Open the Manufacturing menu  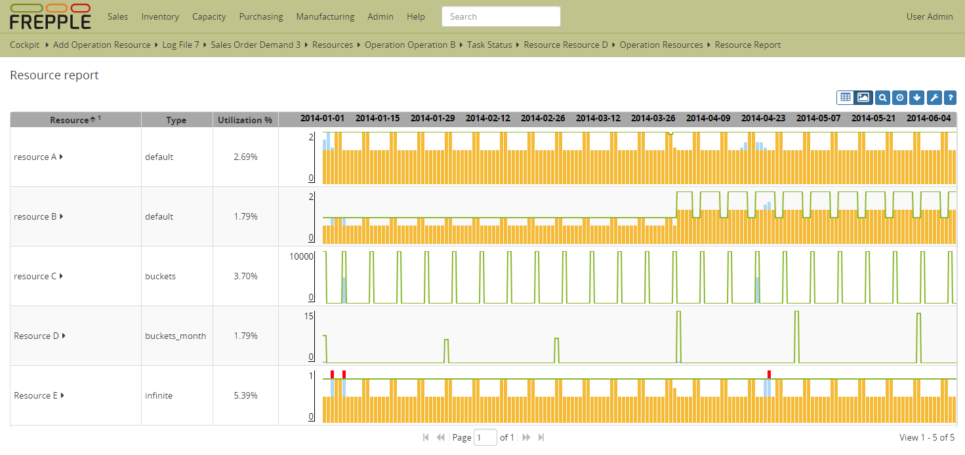[325, 16]
